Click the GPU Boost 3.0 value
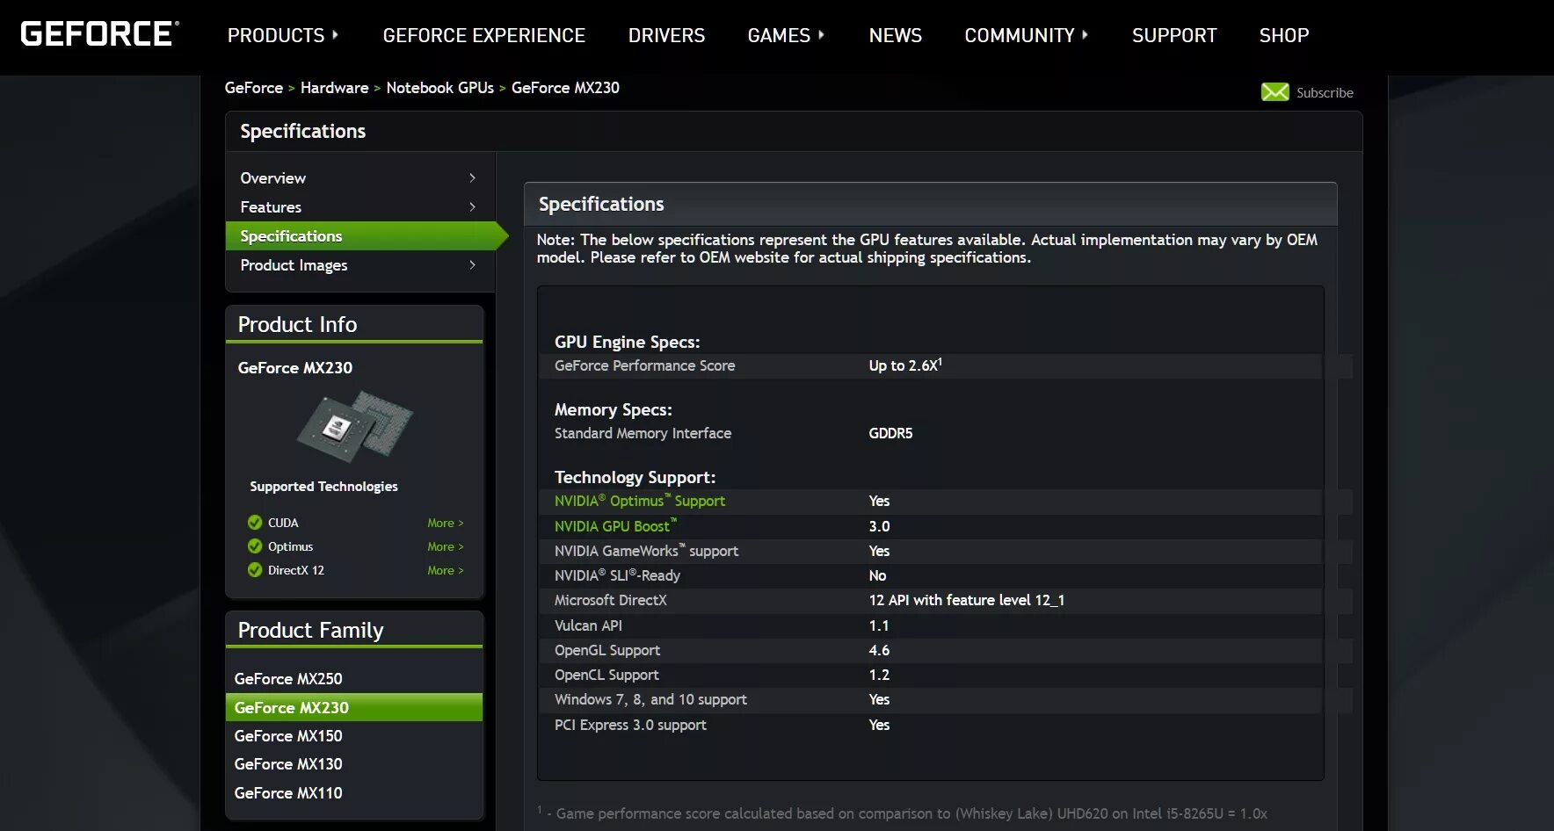This screenshot has height=831, width=1554. [879, 526]
